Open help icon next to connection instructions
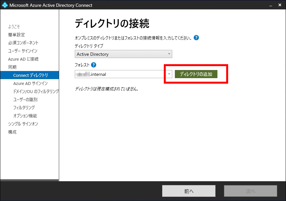 tap(196, 38)
